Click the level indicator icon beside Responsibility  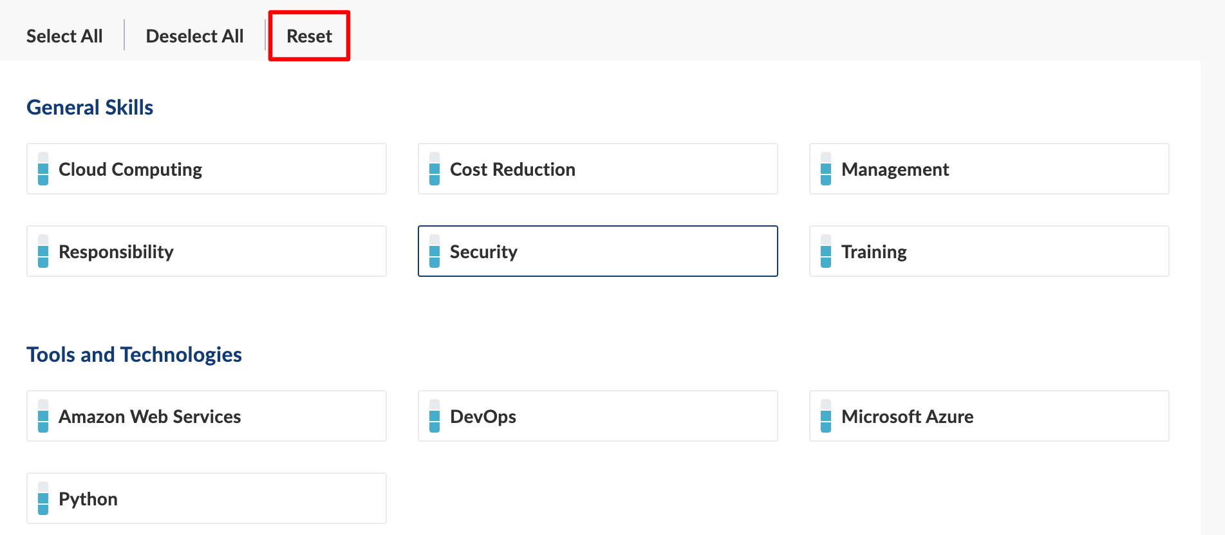pyautogui.click(x=43, y=251)
